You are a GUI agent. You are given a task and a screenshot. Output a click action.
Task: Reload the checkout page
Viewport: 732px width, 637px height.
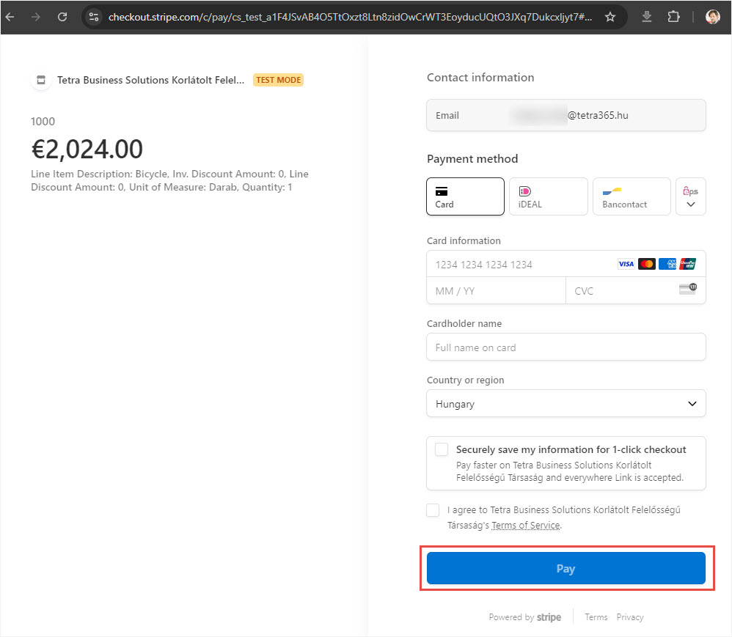coord(62,16)
